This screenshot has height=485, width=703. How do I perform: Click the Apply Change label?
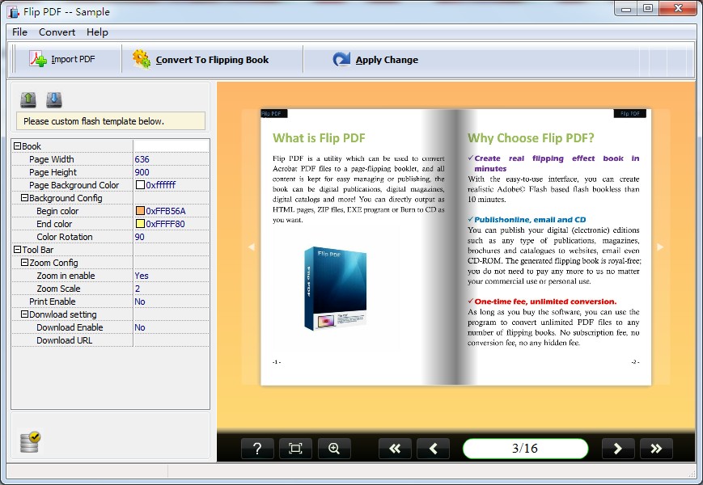tap(387, 60)
